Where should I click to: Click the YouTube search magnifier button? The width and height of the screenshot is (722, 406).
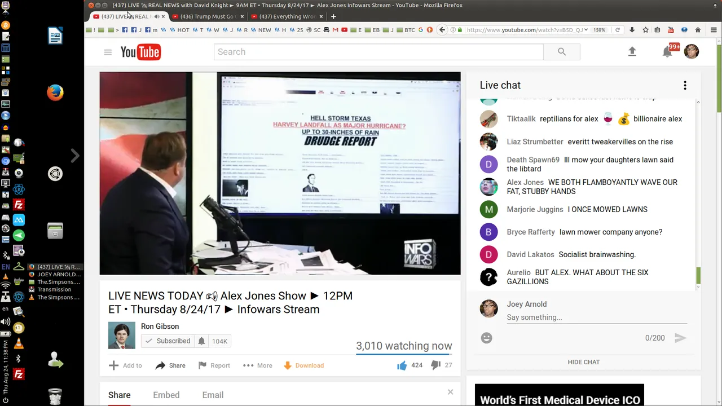click(x=562, y=52)
